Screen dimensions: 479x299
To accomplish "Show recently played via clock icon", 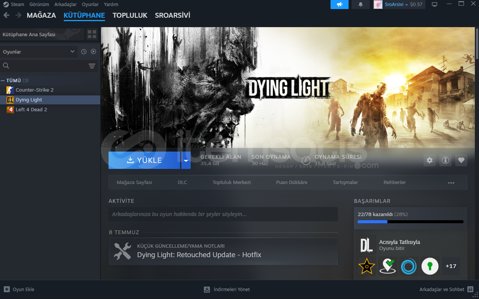I will point(84,52).
